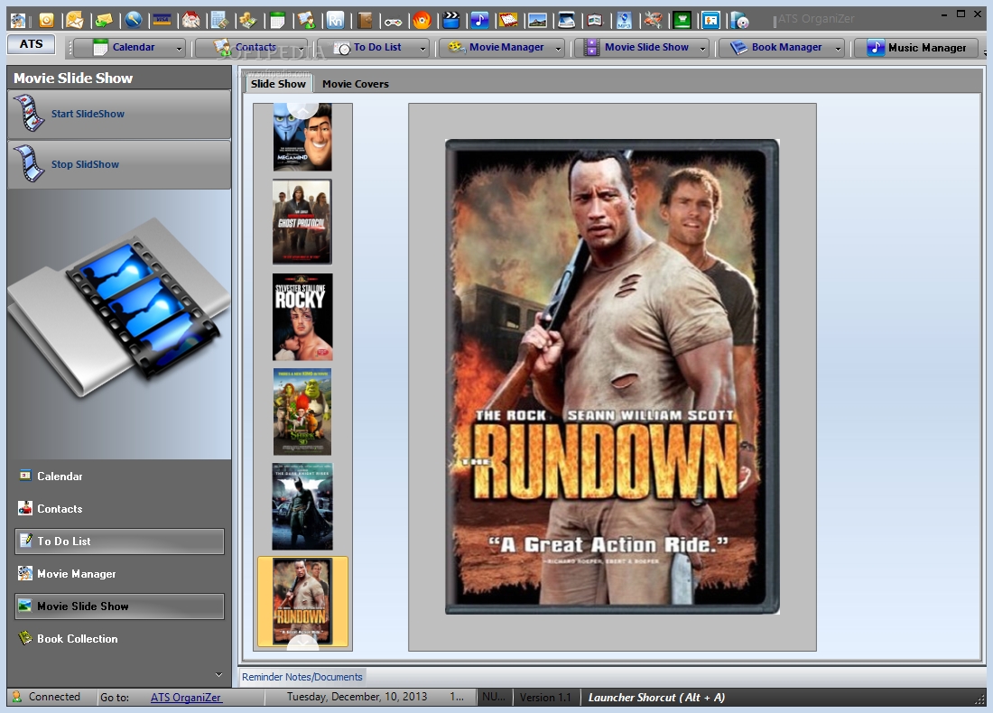993x713 pixels.
Task: Select the Rocky movie thumbnail
Action: pyautogui.click(x=302, y=317)
